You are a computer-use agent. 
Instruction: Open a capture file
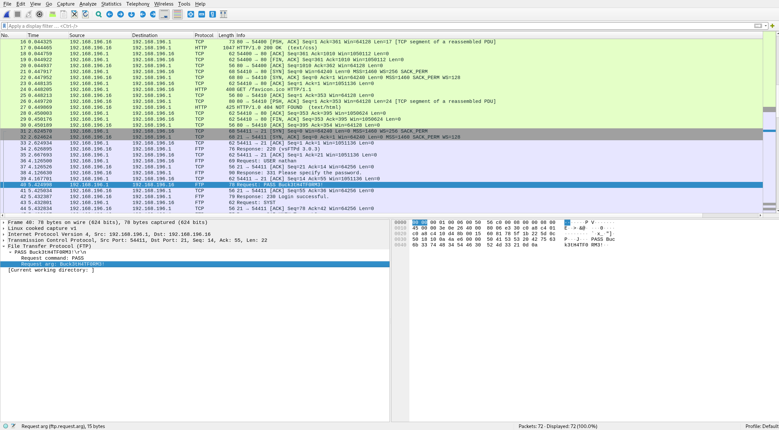coord(53,14)
